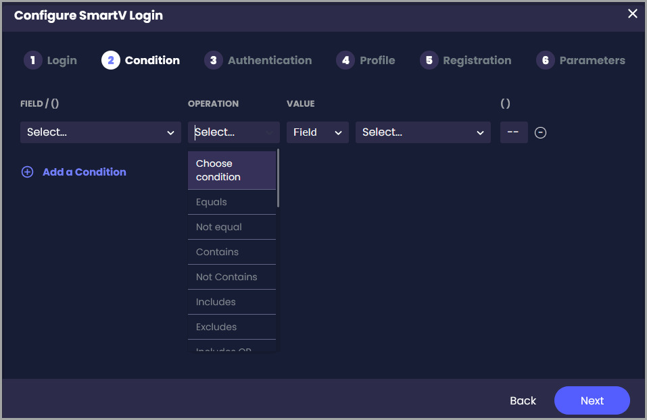Viewport: 647px width, 420px height.
Task: Click the Back button
Action: pos(523,400)
